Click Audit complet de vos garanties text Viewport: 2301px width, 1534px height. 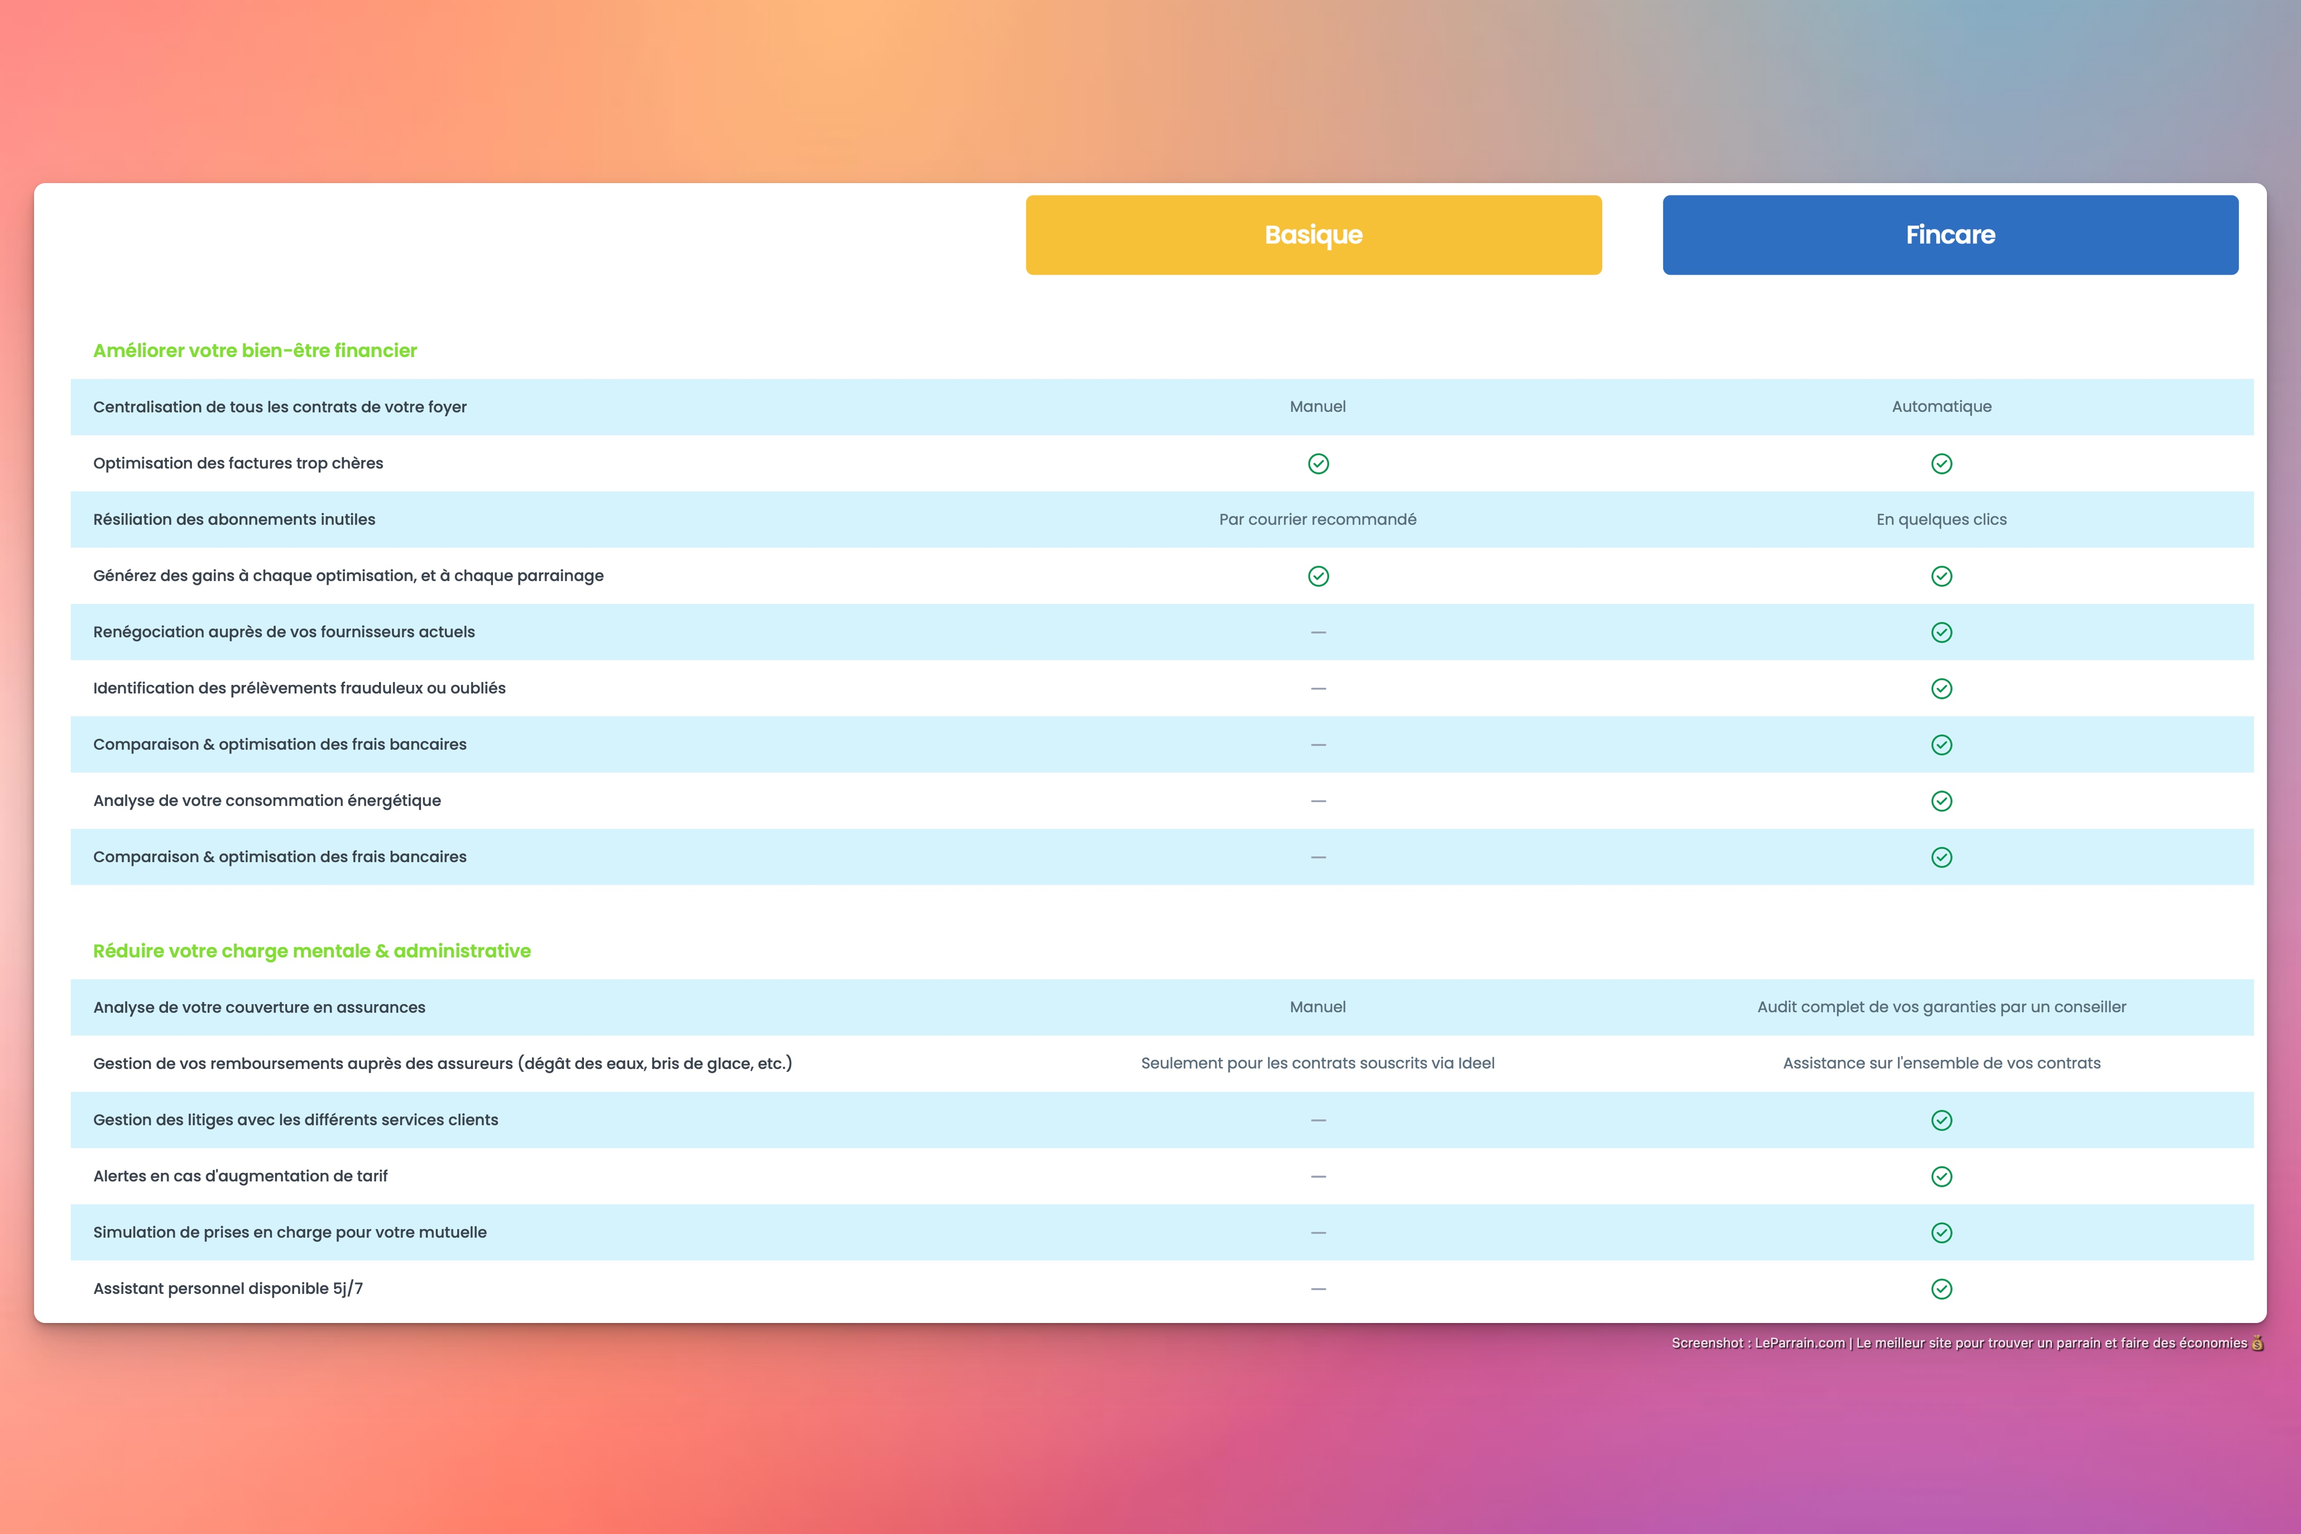coord(1941,1006)
